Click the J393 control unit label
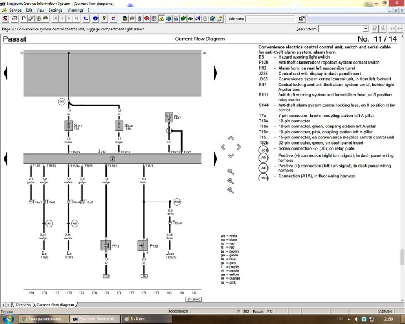Viewport: 405px width, 324px height. (102, 151)
